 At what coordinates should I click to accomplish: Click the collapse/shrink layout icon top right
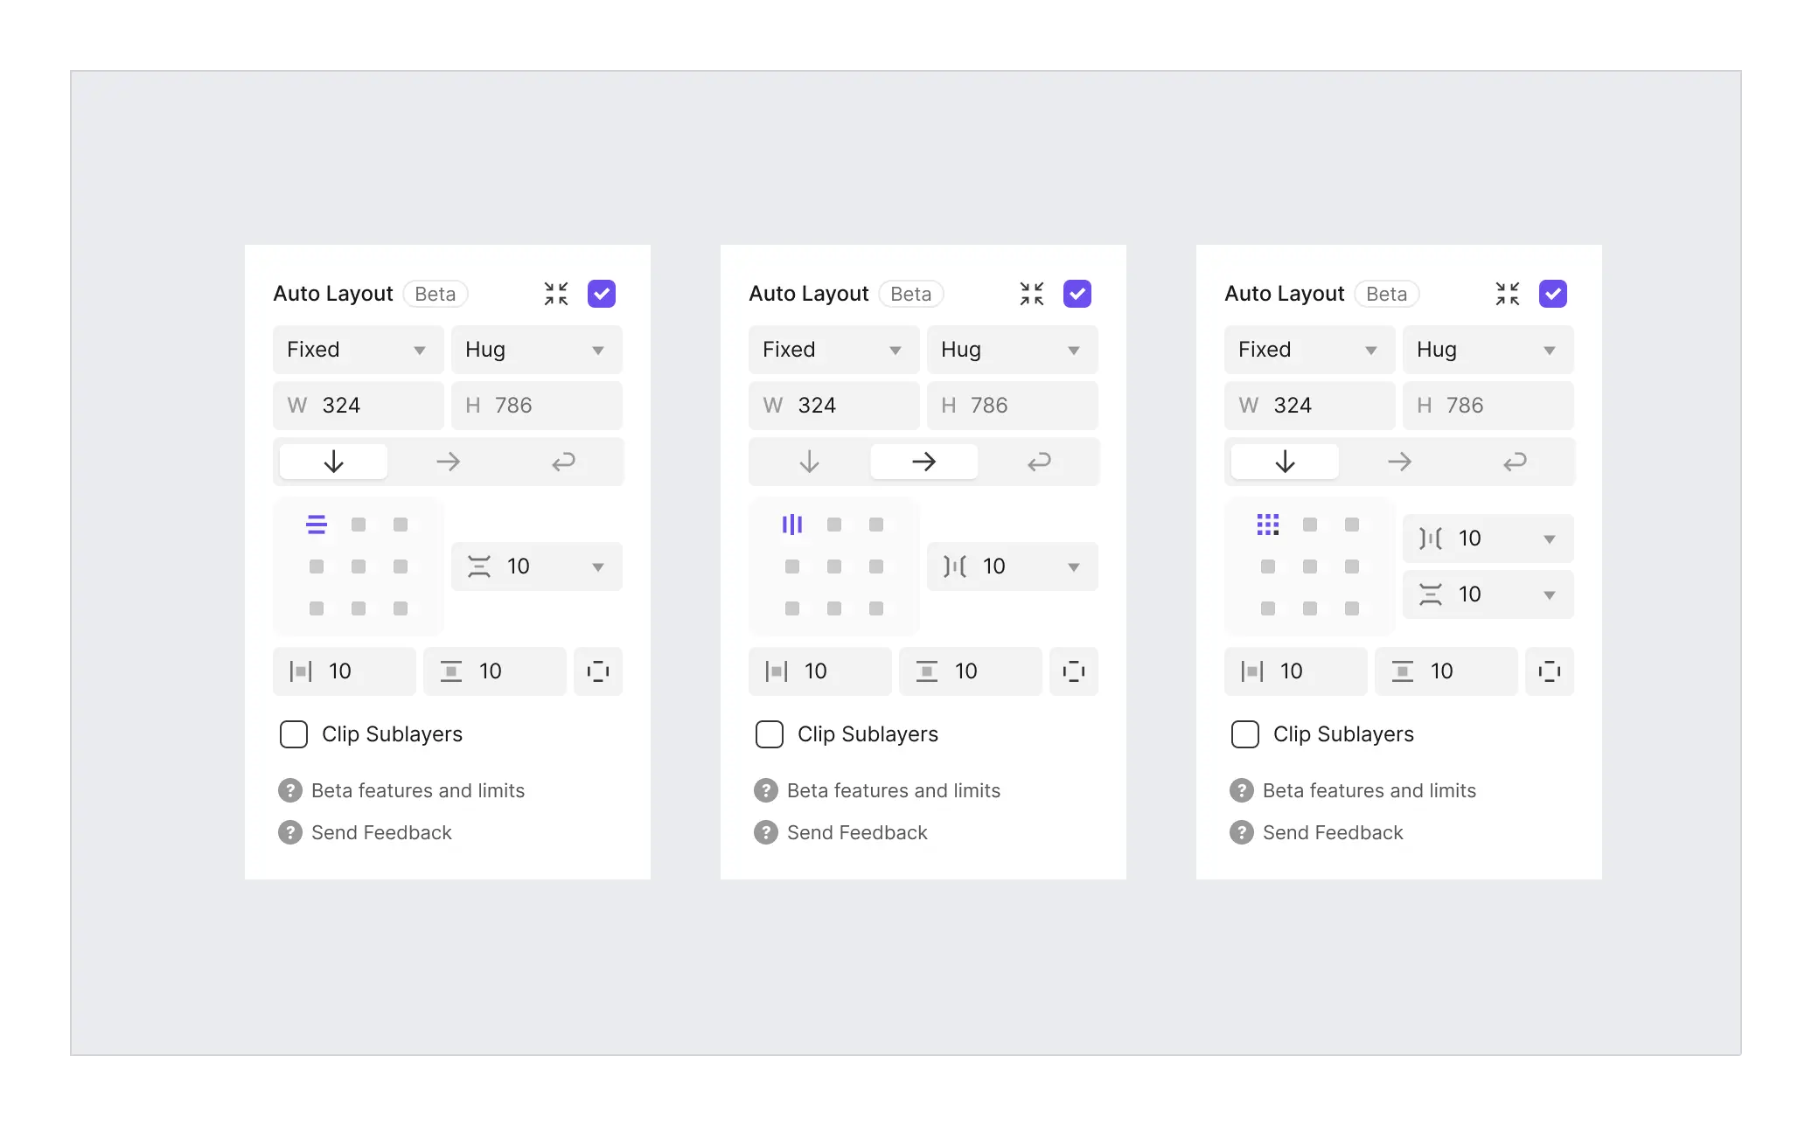coord(1507,293)
